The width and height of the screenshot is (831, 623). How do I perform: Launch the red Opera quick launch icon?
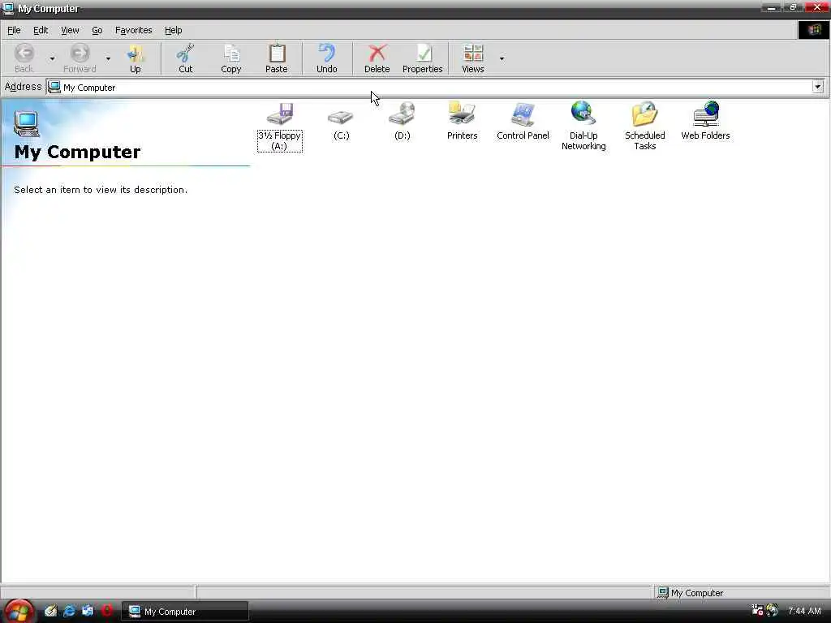pos(106,610)
